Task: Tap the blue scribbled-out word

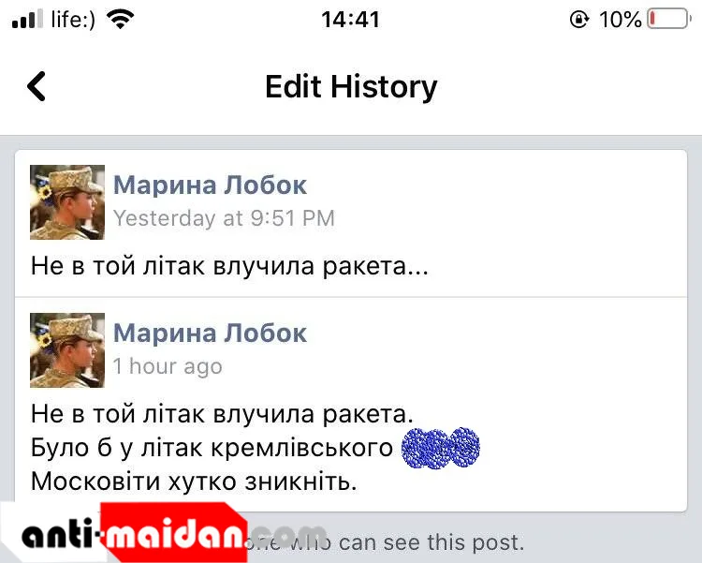Action: point(441,449)
